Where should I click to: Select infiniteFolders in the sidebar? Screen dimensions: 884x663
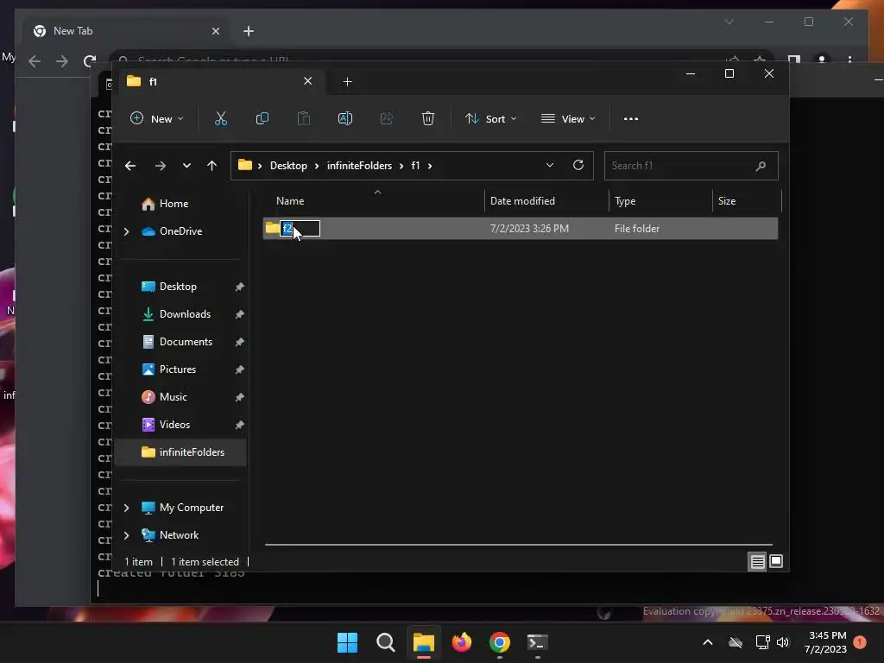click(x=180, y=452)
